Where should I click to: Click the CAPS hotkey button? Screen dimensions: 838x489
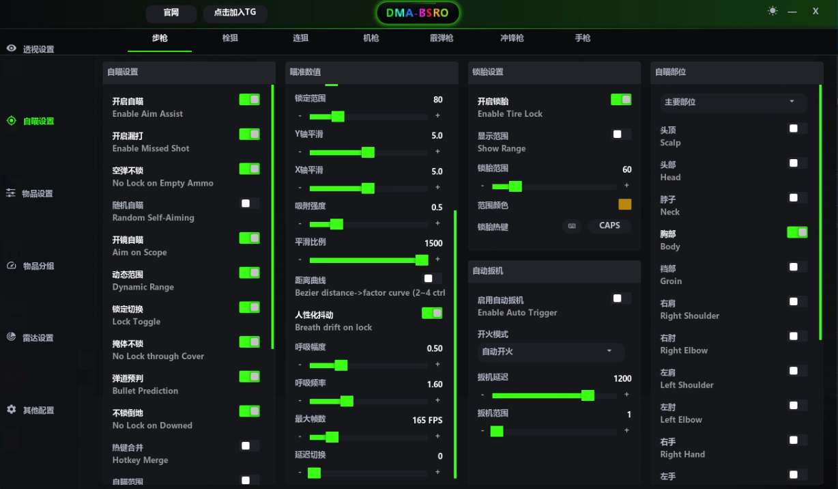click(x=609, y=226)
